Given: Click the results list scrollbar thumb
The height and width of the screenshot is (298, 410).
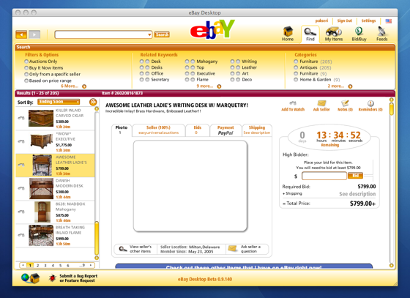Looking at the screenshot, I should pos(97,238).
